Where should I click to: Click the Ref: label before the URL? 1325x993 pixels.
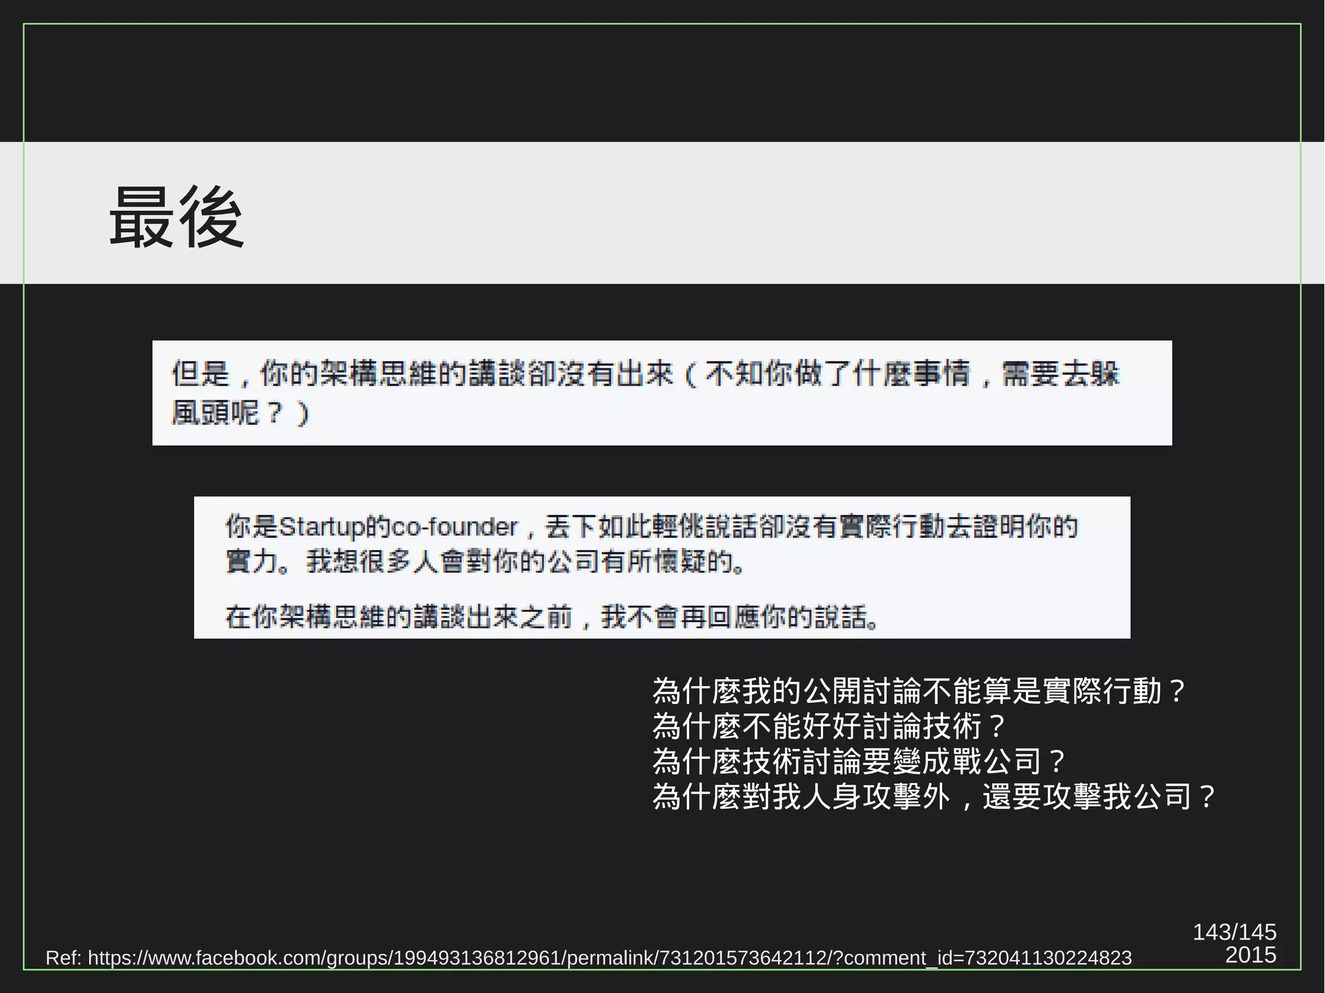pos(63,957)
